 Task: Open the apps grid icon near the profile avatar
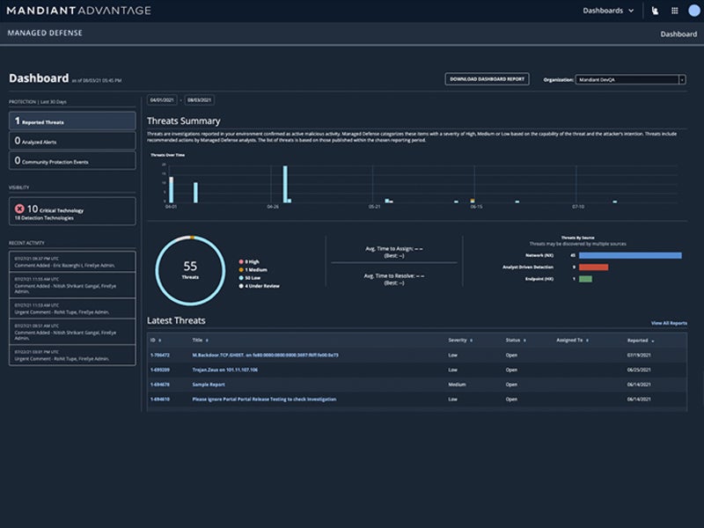pyautogui.click(x=674, y=11)
